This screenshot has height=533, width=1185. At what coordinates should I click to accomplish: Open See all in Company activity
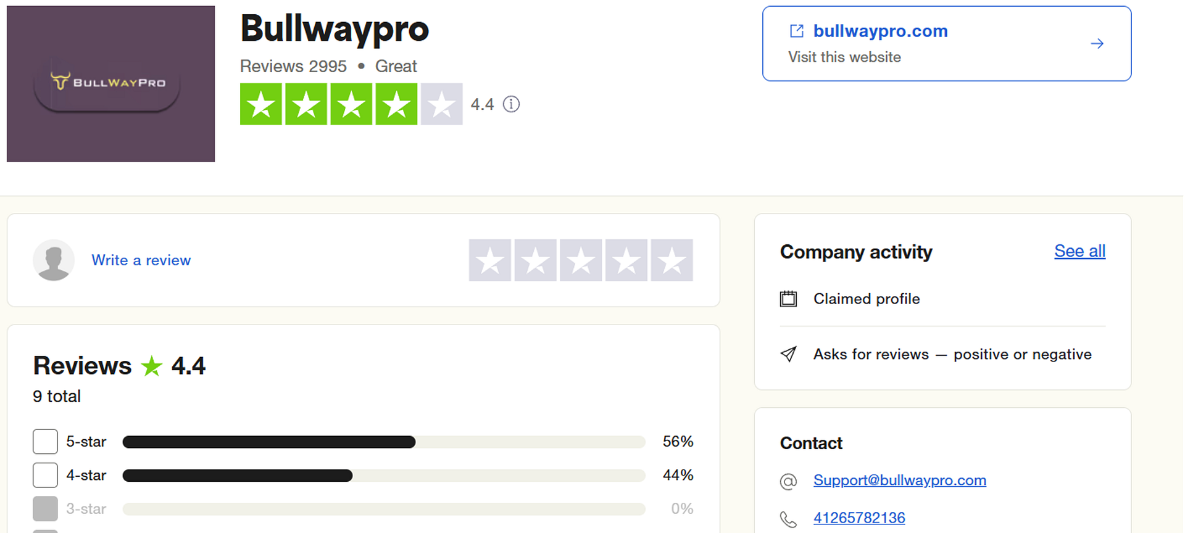click(x=1079, y=251)
